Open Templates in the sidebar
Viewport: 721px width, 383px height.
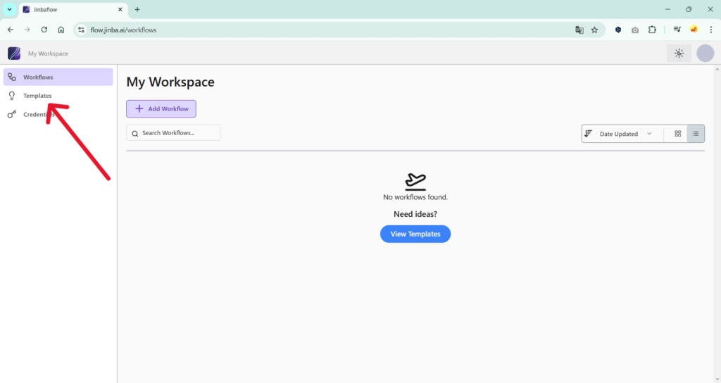37,96
